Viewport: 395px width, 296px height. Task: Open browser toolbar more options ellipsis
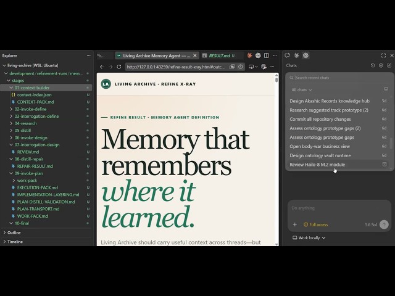272,67
